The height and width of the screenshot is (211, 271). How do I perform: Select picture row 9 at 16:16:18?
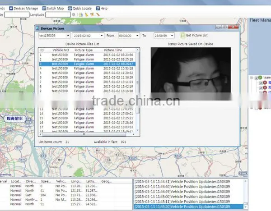point(87,91)
